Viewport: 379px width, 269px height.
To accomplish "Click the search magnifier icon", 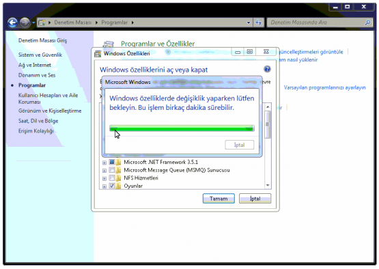I will click(x=367, y=23).
